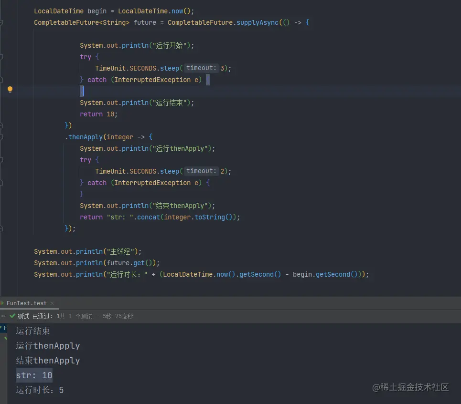461x404 pixels.
Task: Click the println("运行结束") line in editor
Action: (137, 103)
